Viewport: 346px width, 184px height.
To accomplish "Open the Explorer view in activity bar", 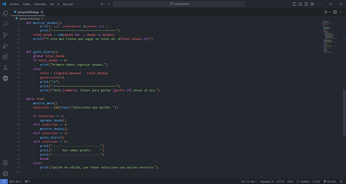I will (5, 14).
